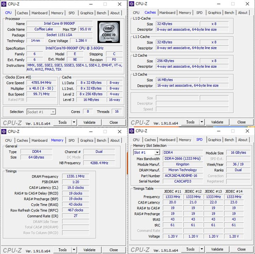Click the Intel Core i9 9900KF name field

tap(59, 23)
